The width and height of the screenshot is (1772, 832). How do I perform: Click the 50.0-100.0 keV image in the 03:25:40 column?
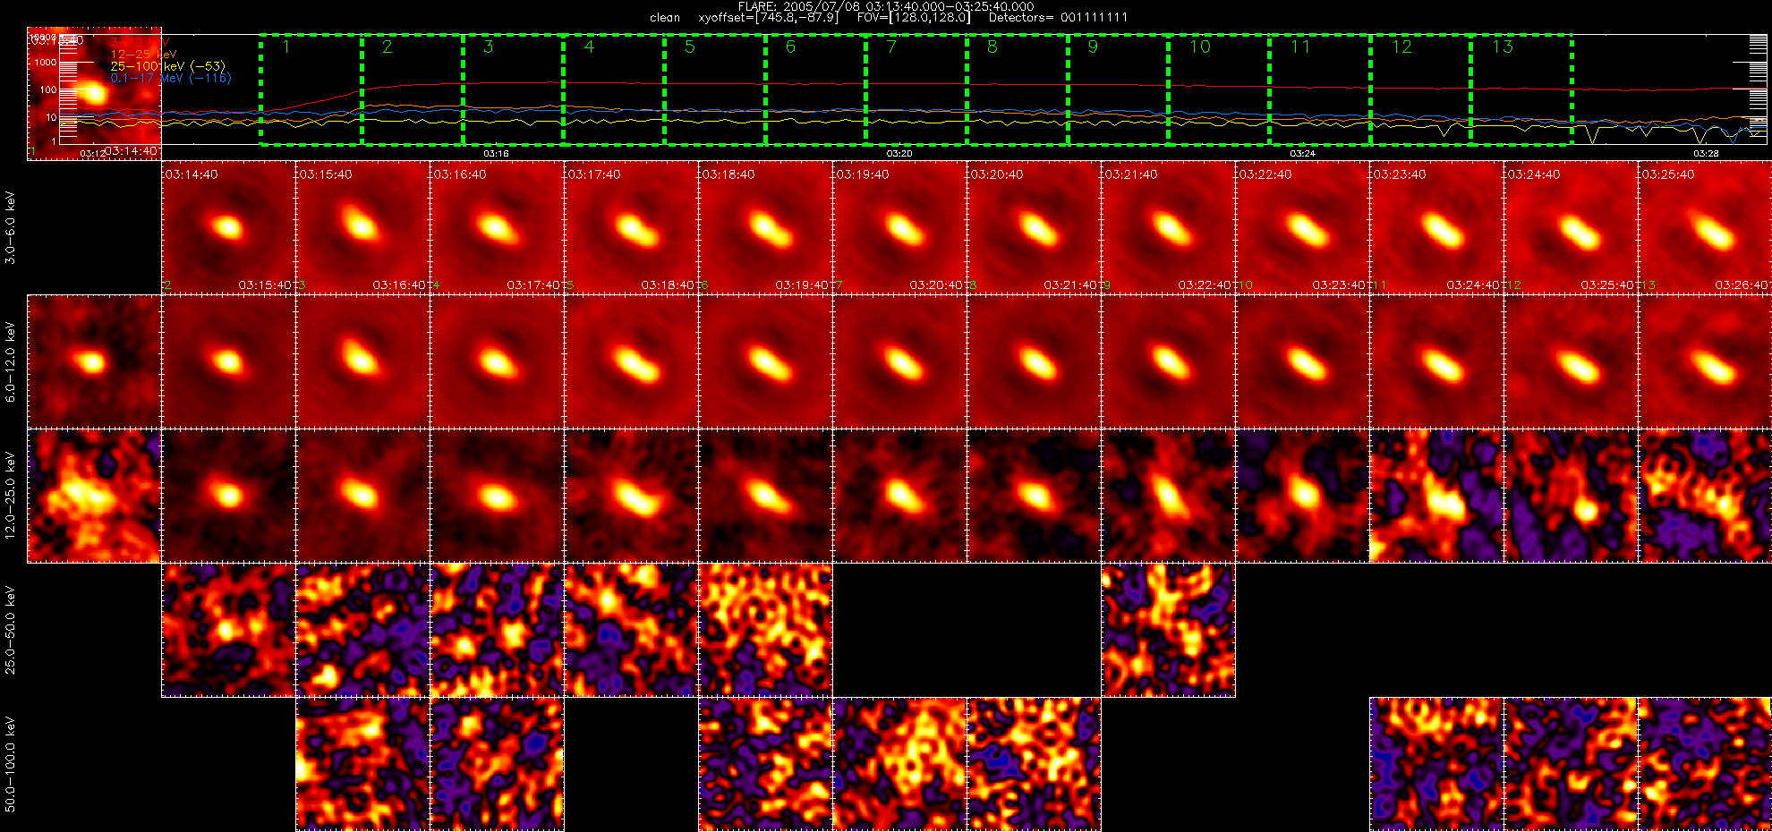pos(1705,764)
